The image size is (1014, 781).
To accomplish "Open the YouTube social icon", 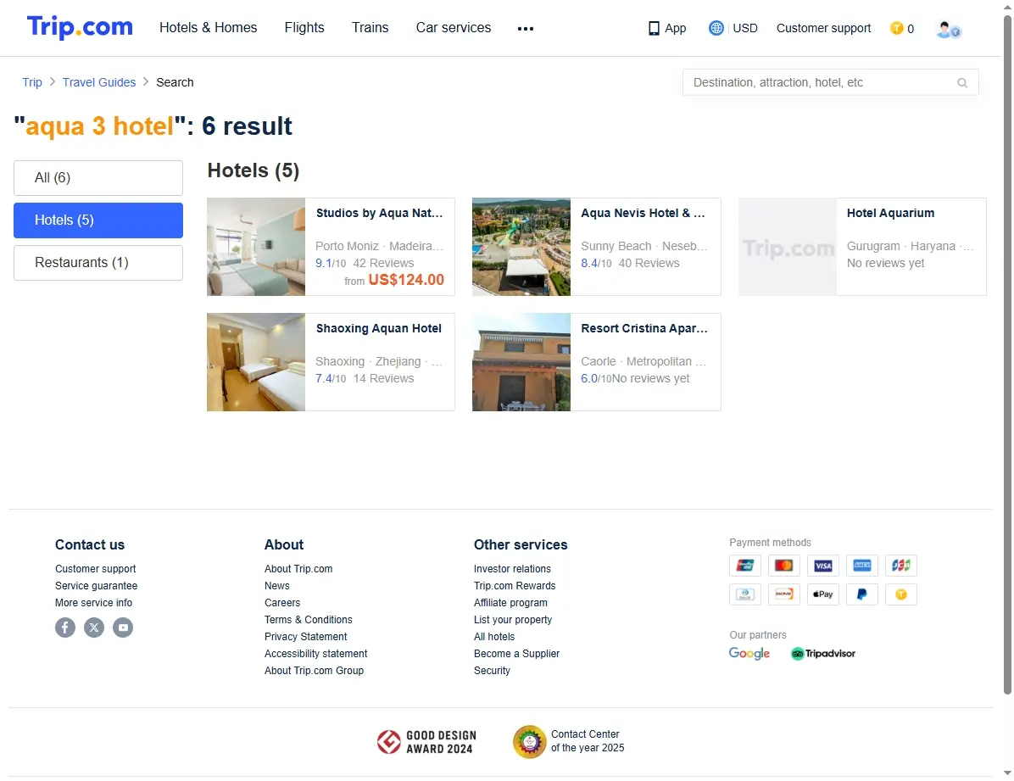I will pos(123,627).
